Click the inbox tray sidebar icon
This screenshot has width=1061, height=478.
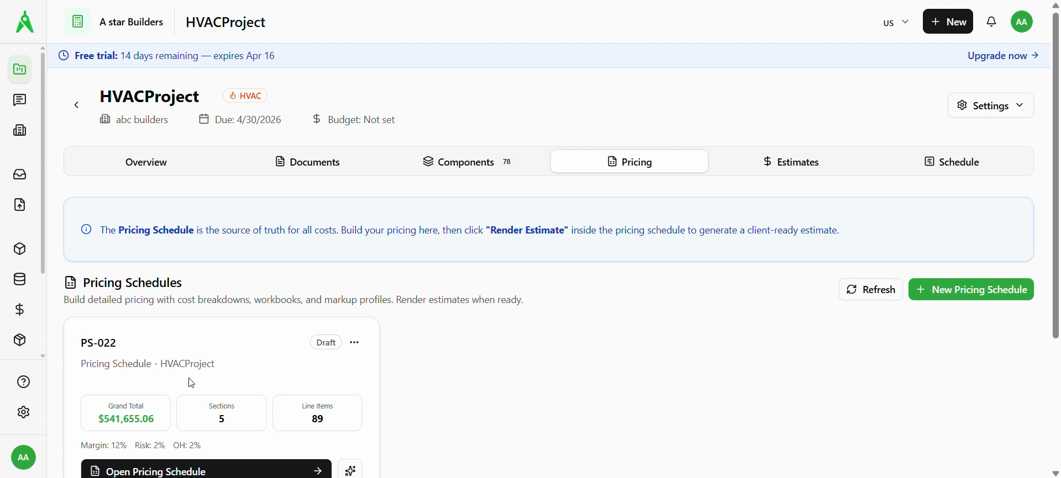click(x=20, y=174)
